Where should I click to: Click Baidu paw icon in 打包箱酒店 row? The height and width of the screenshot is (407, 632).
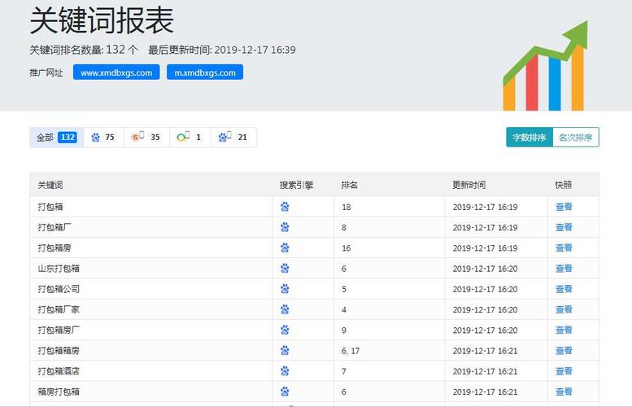(285, 371)
